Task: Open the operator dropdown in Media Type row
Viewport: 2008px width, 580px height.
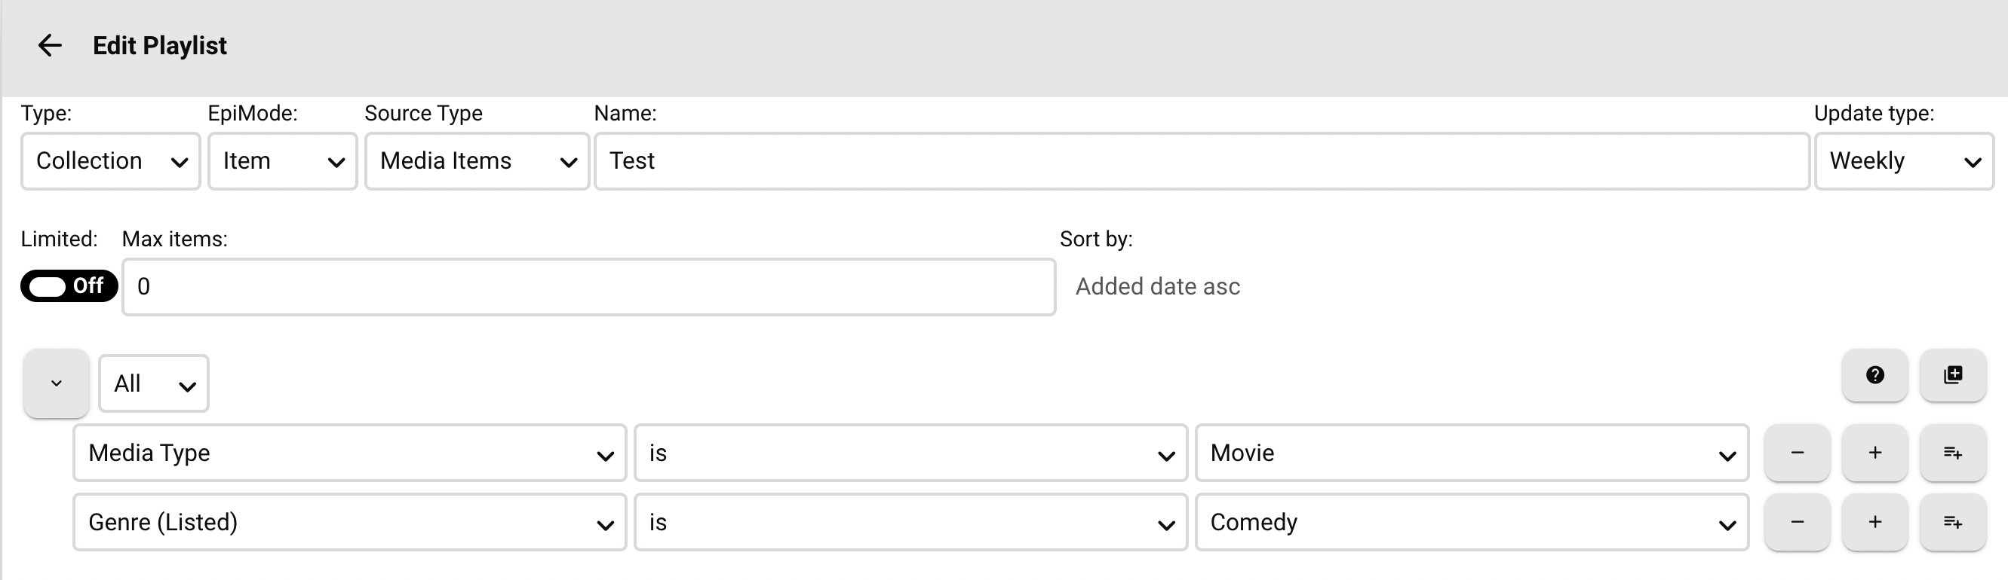Action: tap(910, 452)
